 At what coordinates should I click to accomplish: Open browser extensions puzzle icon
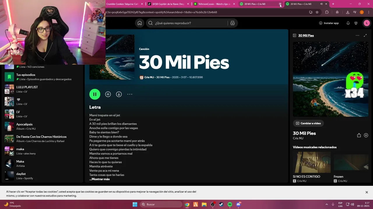point(327,12)
